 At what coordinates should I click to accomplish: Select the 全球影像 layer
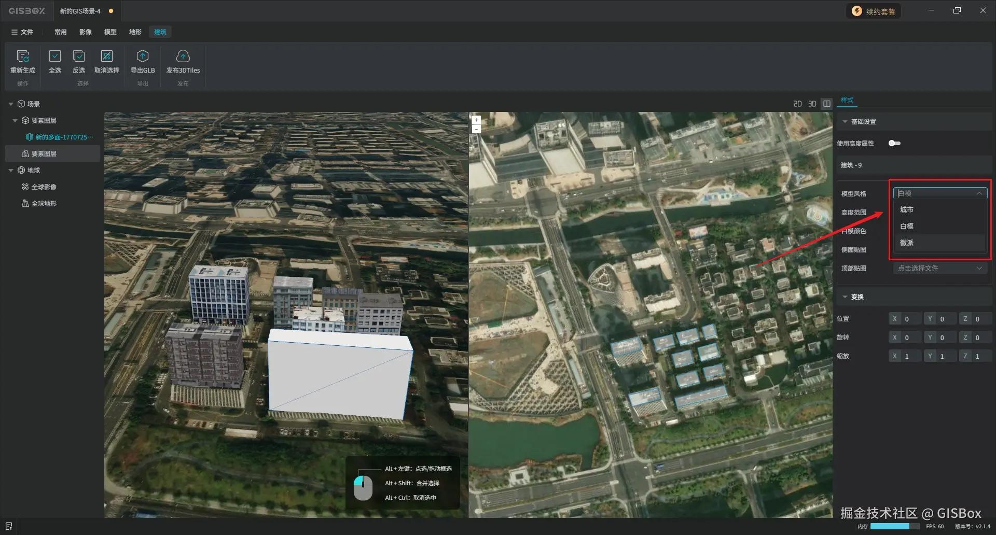pyautogui.click(x=39, y=187)
